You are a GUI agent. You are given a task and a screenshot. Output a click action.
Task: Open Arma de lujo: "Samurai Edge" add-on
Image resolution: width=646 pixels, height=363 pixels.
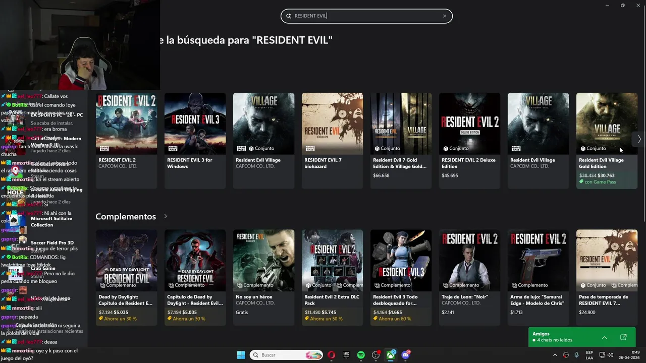(538, 277)
